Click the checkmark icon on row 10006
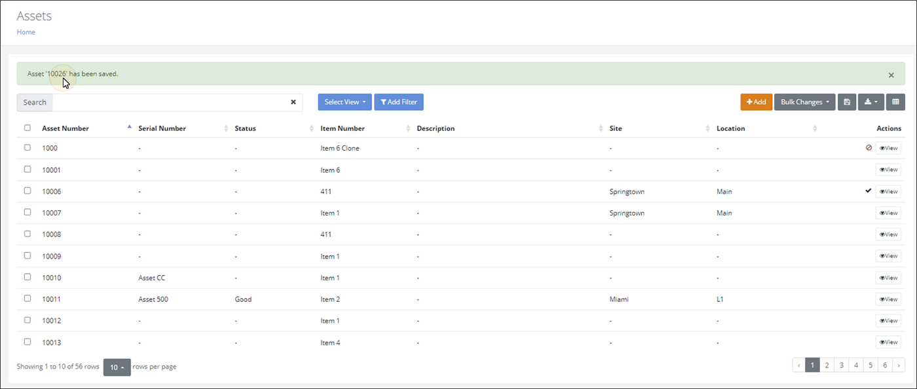917x389 pixels. coord(869,191)
